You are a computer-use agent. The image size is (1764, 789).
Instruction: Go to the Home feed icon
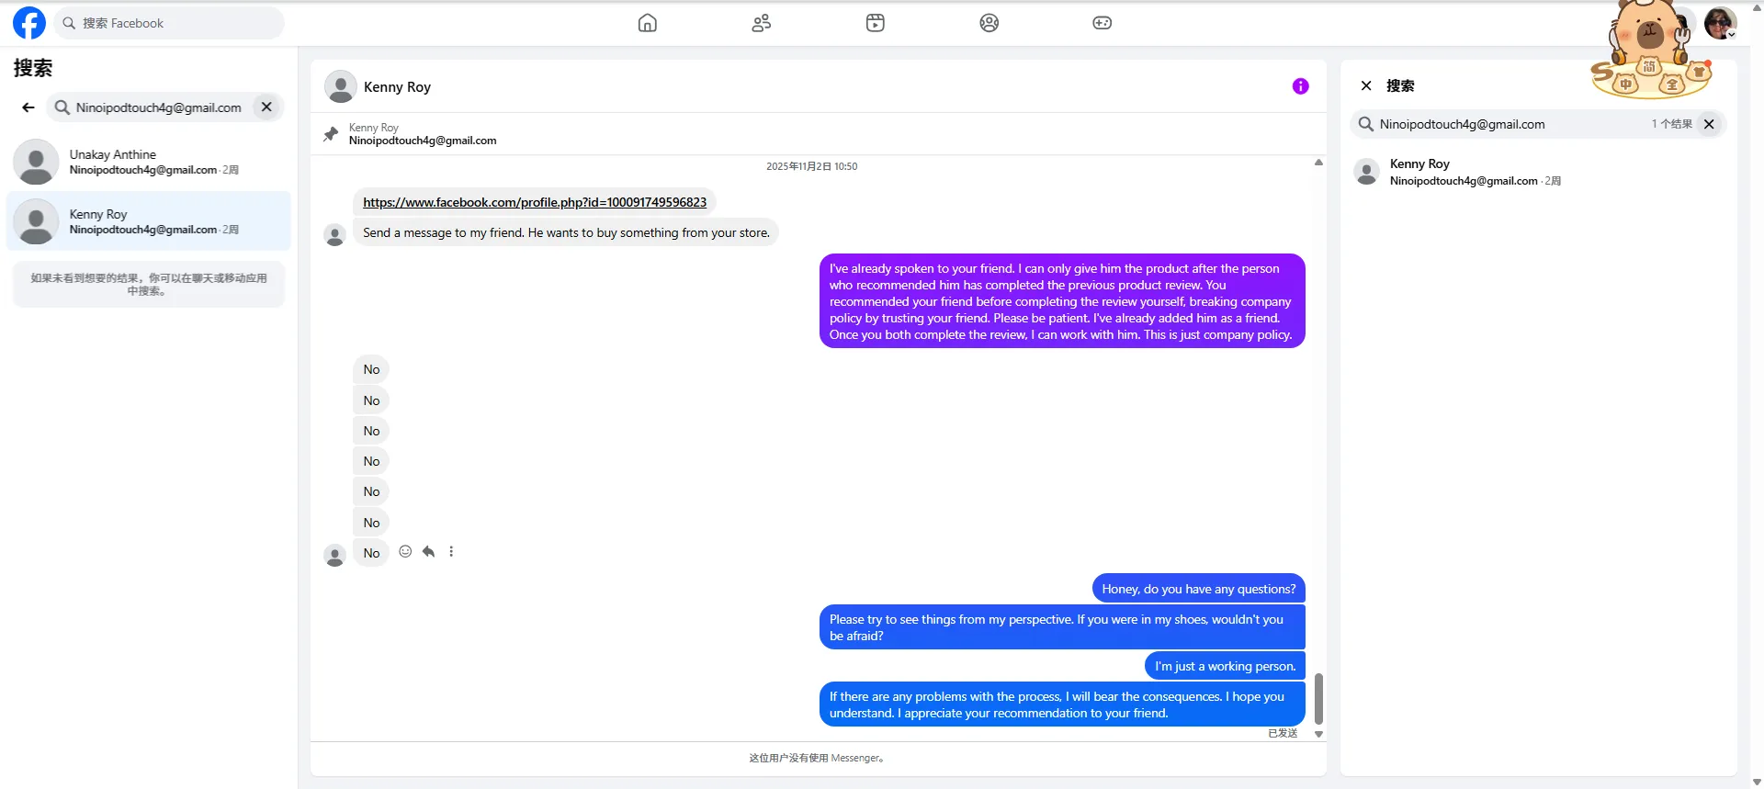[648, 23]
